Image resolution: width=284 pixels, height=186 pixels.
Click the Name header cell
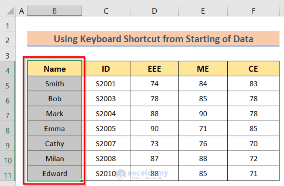[x=54, y=69]
